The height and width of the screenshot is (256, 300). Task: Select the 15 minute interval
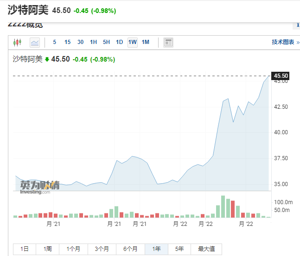click(x=67, y=42)
